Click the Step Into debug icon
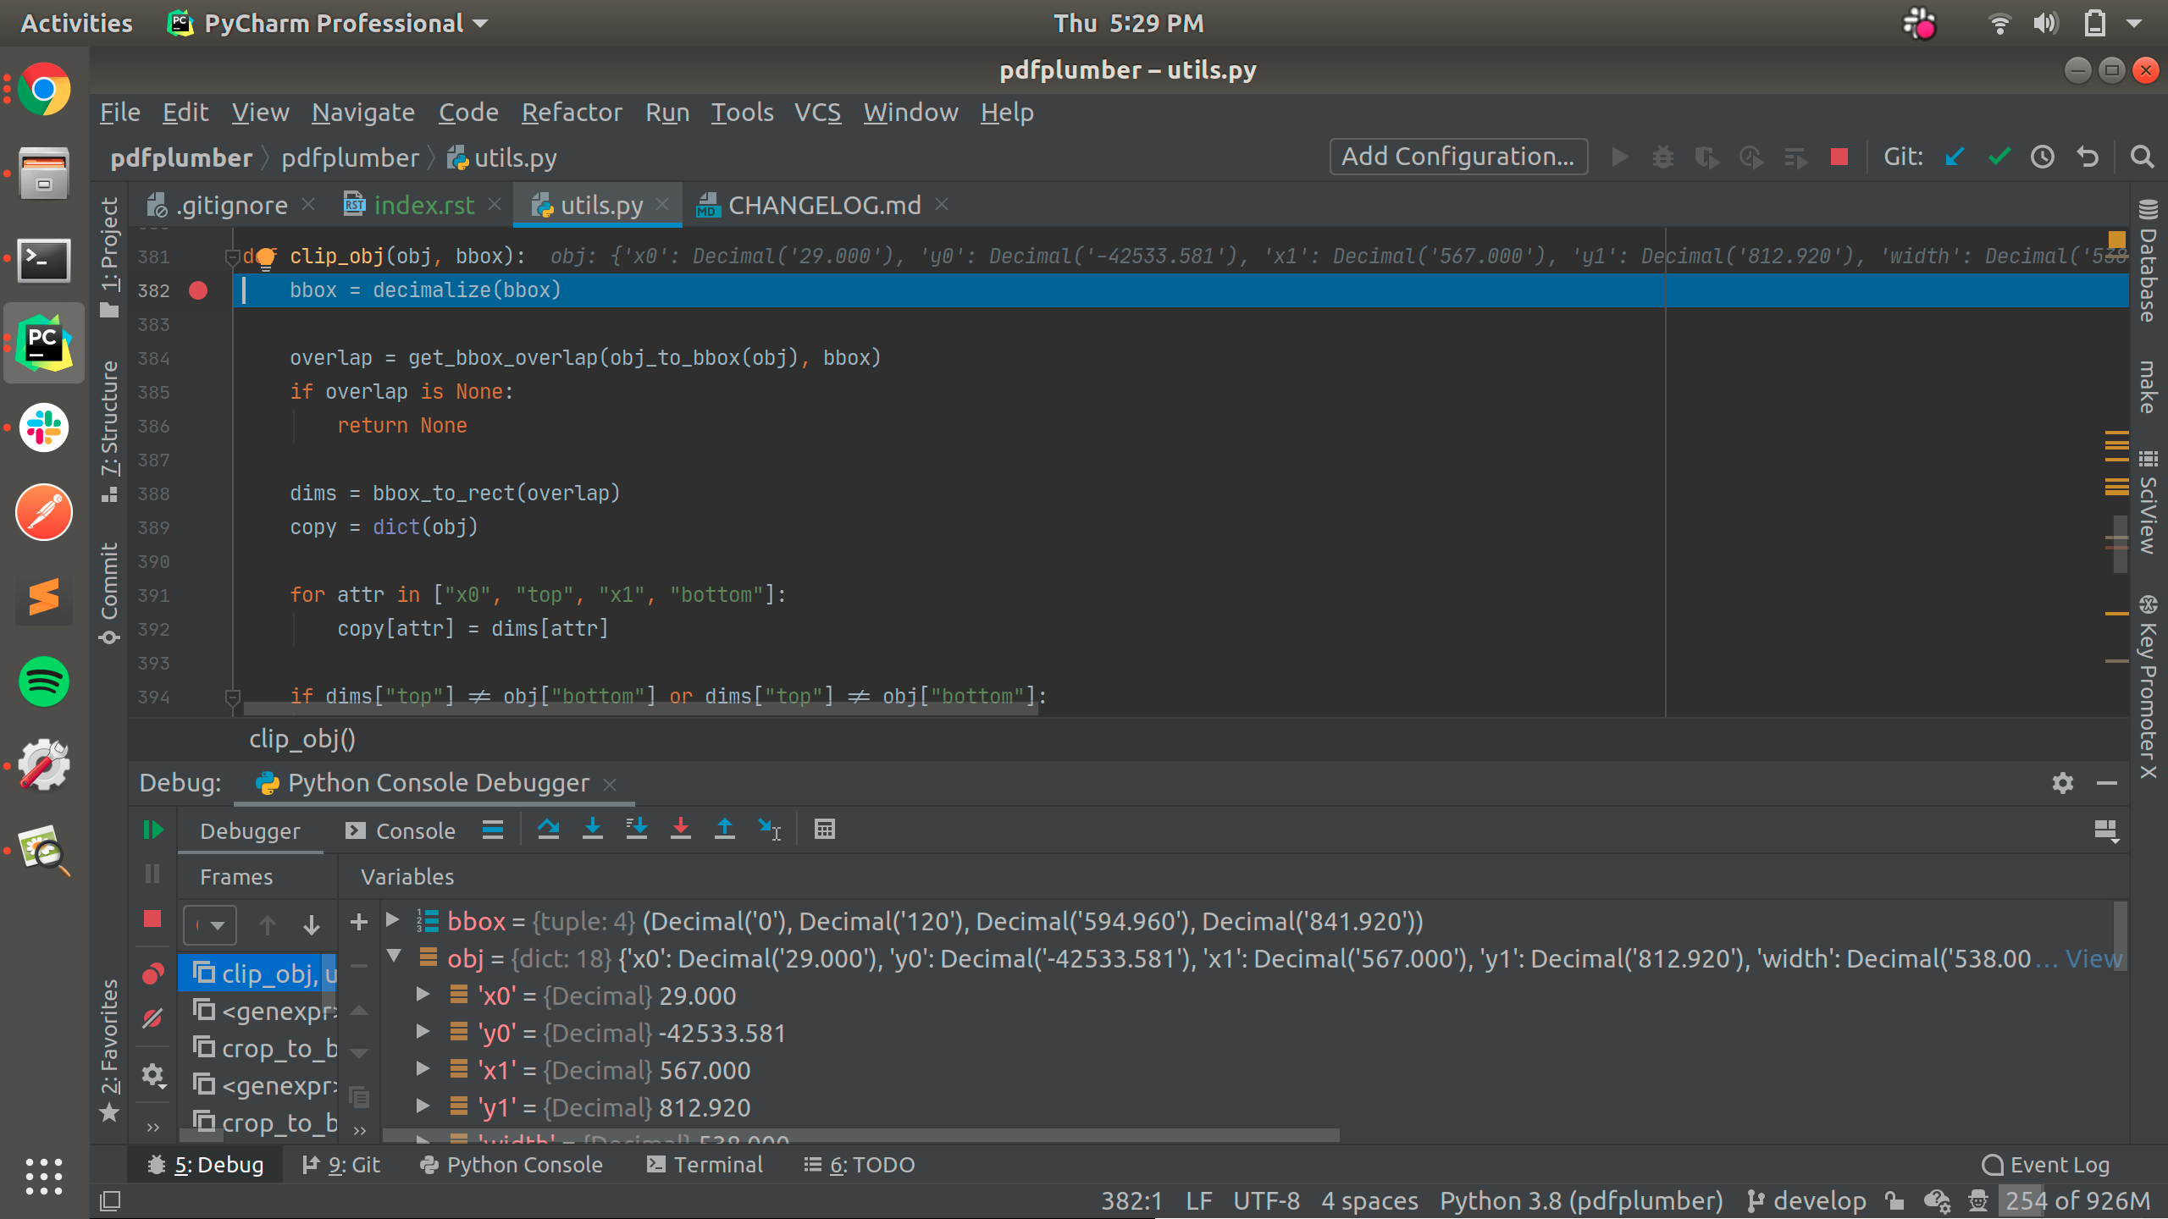Image resolution: width=2168 pixels, height=1219 pixels. [x=593, y=830]
